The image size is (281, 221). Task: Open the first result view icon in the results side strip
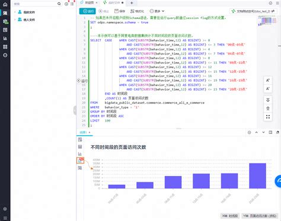pos(80,140)
